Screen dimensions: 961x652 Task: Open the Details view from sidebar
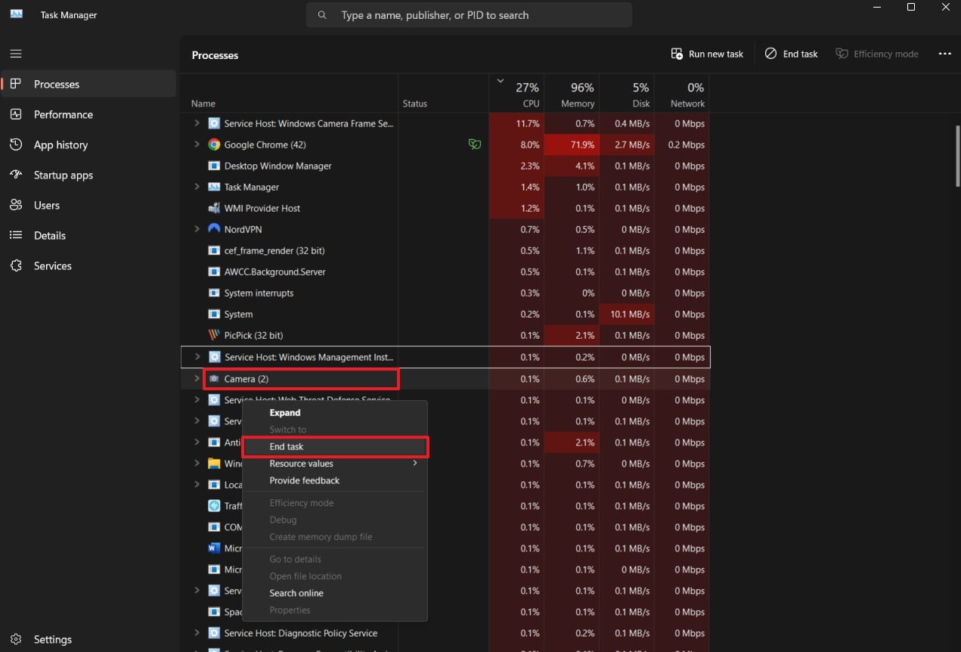click(x=50, y=235)
